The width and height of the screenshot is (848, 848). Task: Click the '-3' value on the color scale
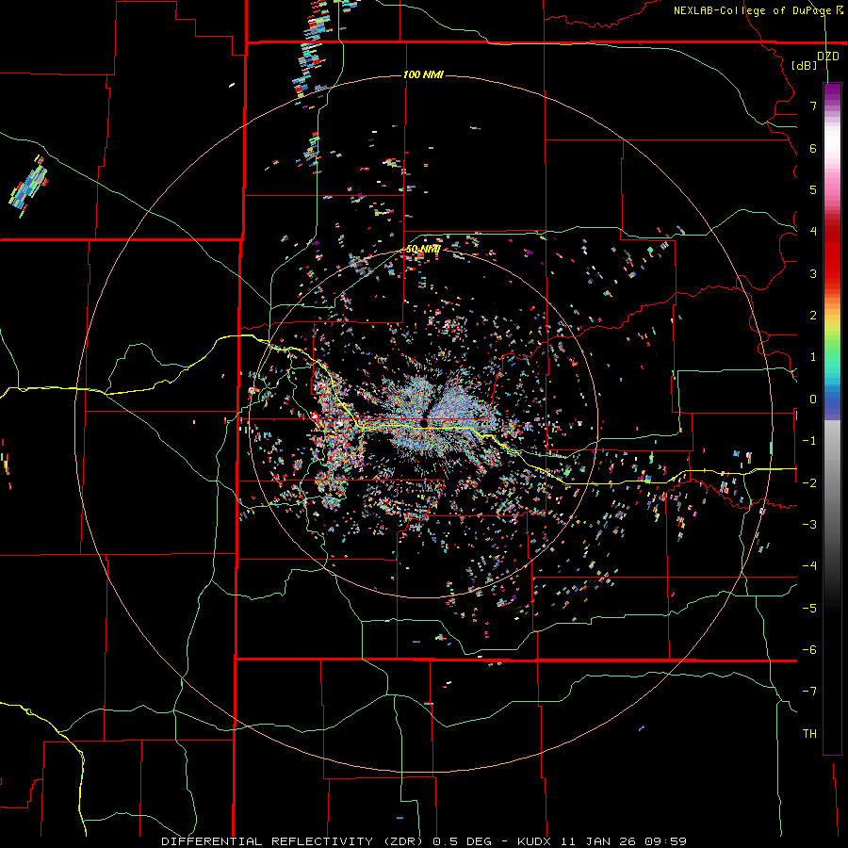(x=809, y=524)
